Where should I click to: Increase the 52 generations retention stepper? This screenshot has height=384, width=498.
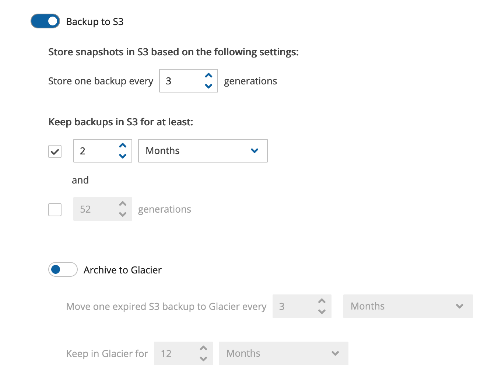pos(123,204)
